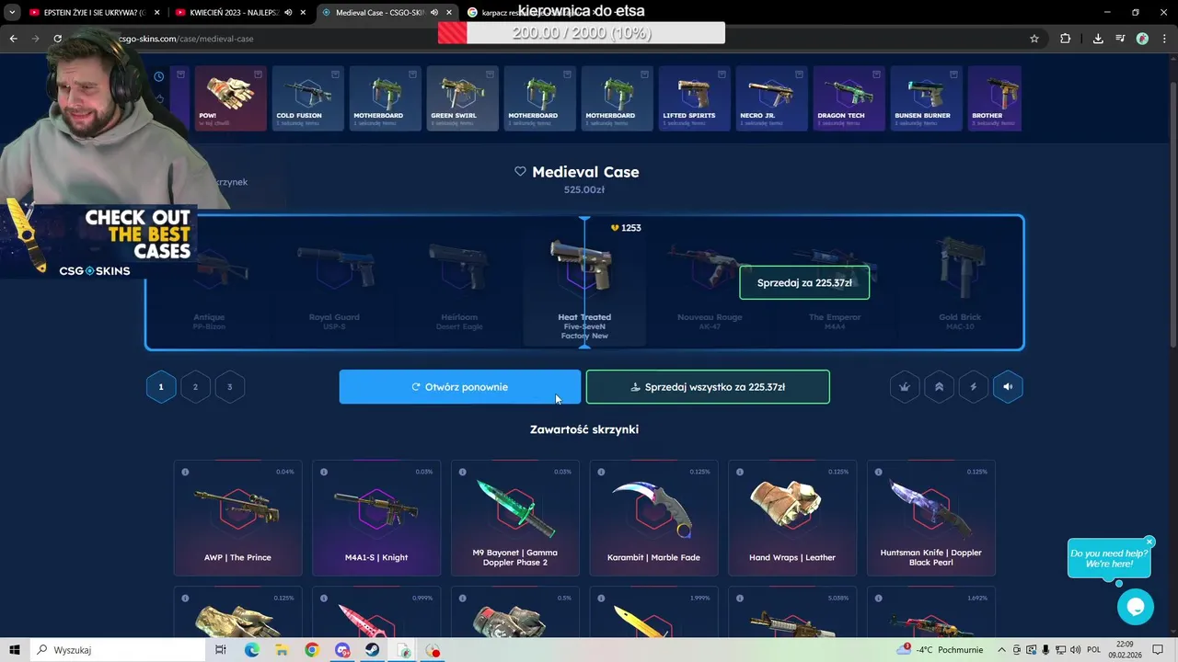Viewport: 1178px width, 662px height.
Task: Open File Explorer from the taskbar
Action: [282, 650]
